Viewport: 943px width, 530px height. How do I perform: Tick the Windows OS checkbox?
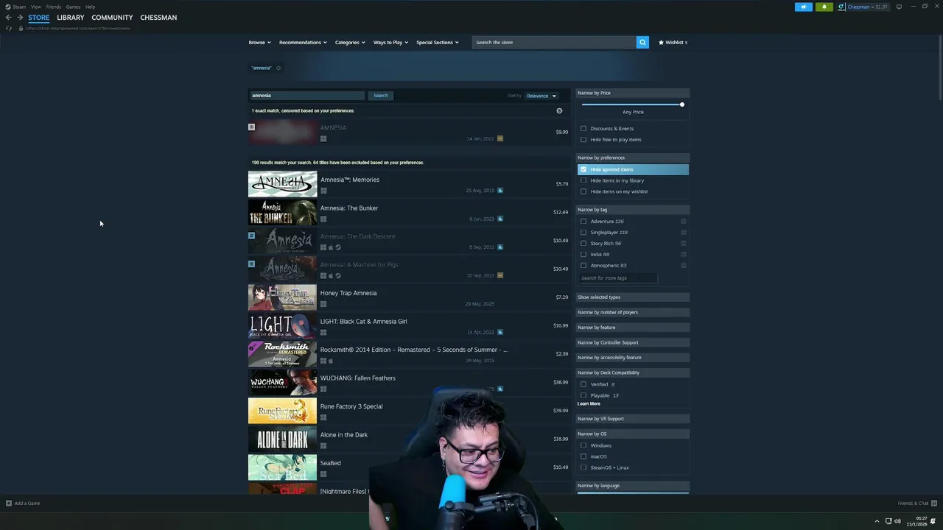click(x=583, y=445)
